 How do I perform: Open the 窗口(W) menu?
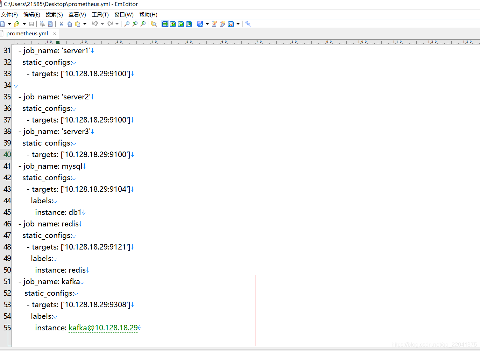pyautogui.click(x=124, y=14)
